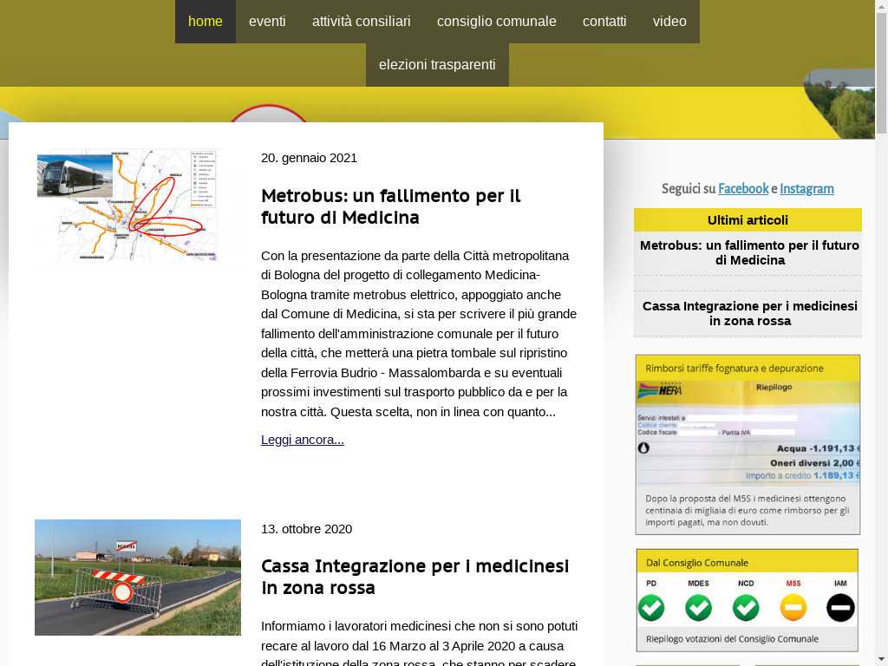This screenshot has height=666, width=888.
Task: Click the green checkmark under NCD
Action: [x=746, y=608]
